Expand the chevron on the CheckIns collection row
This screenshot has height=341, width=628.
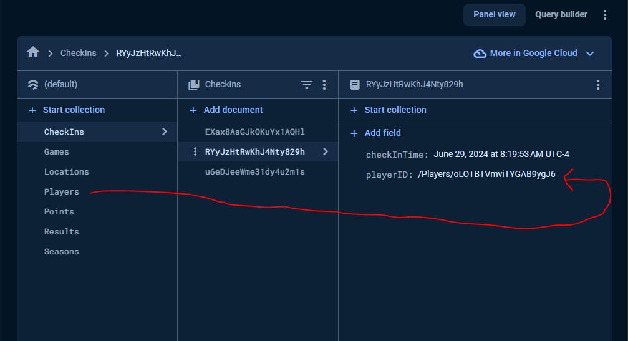(164, 132)
